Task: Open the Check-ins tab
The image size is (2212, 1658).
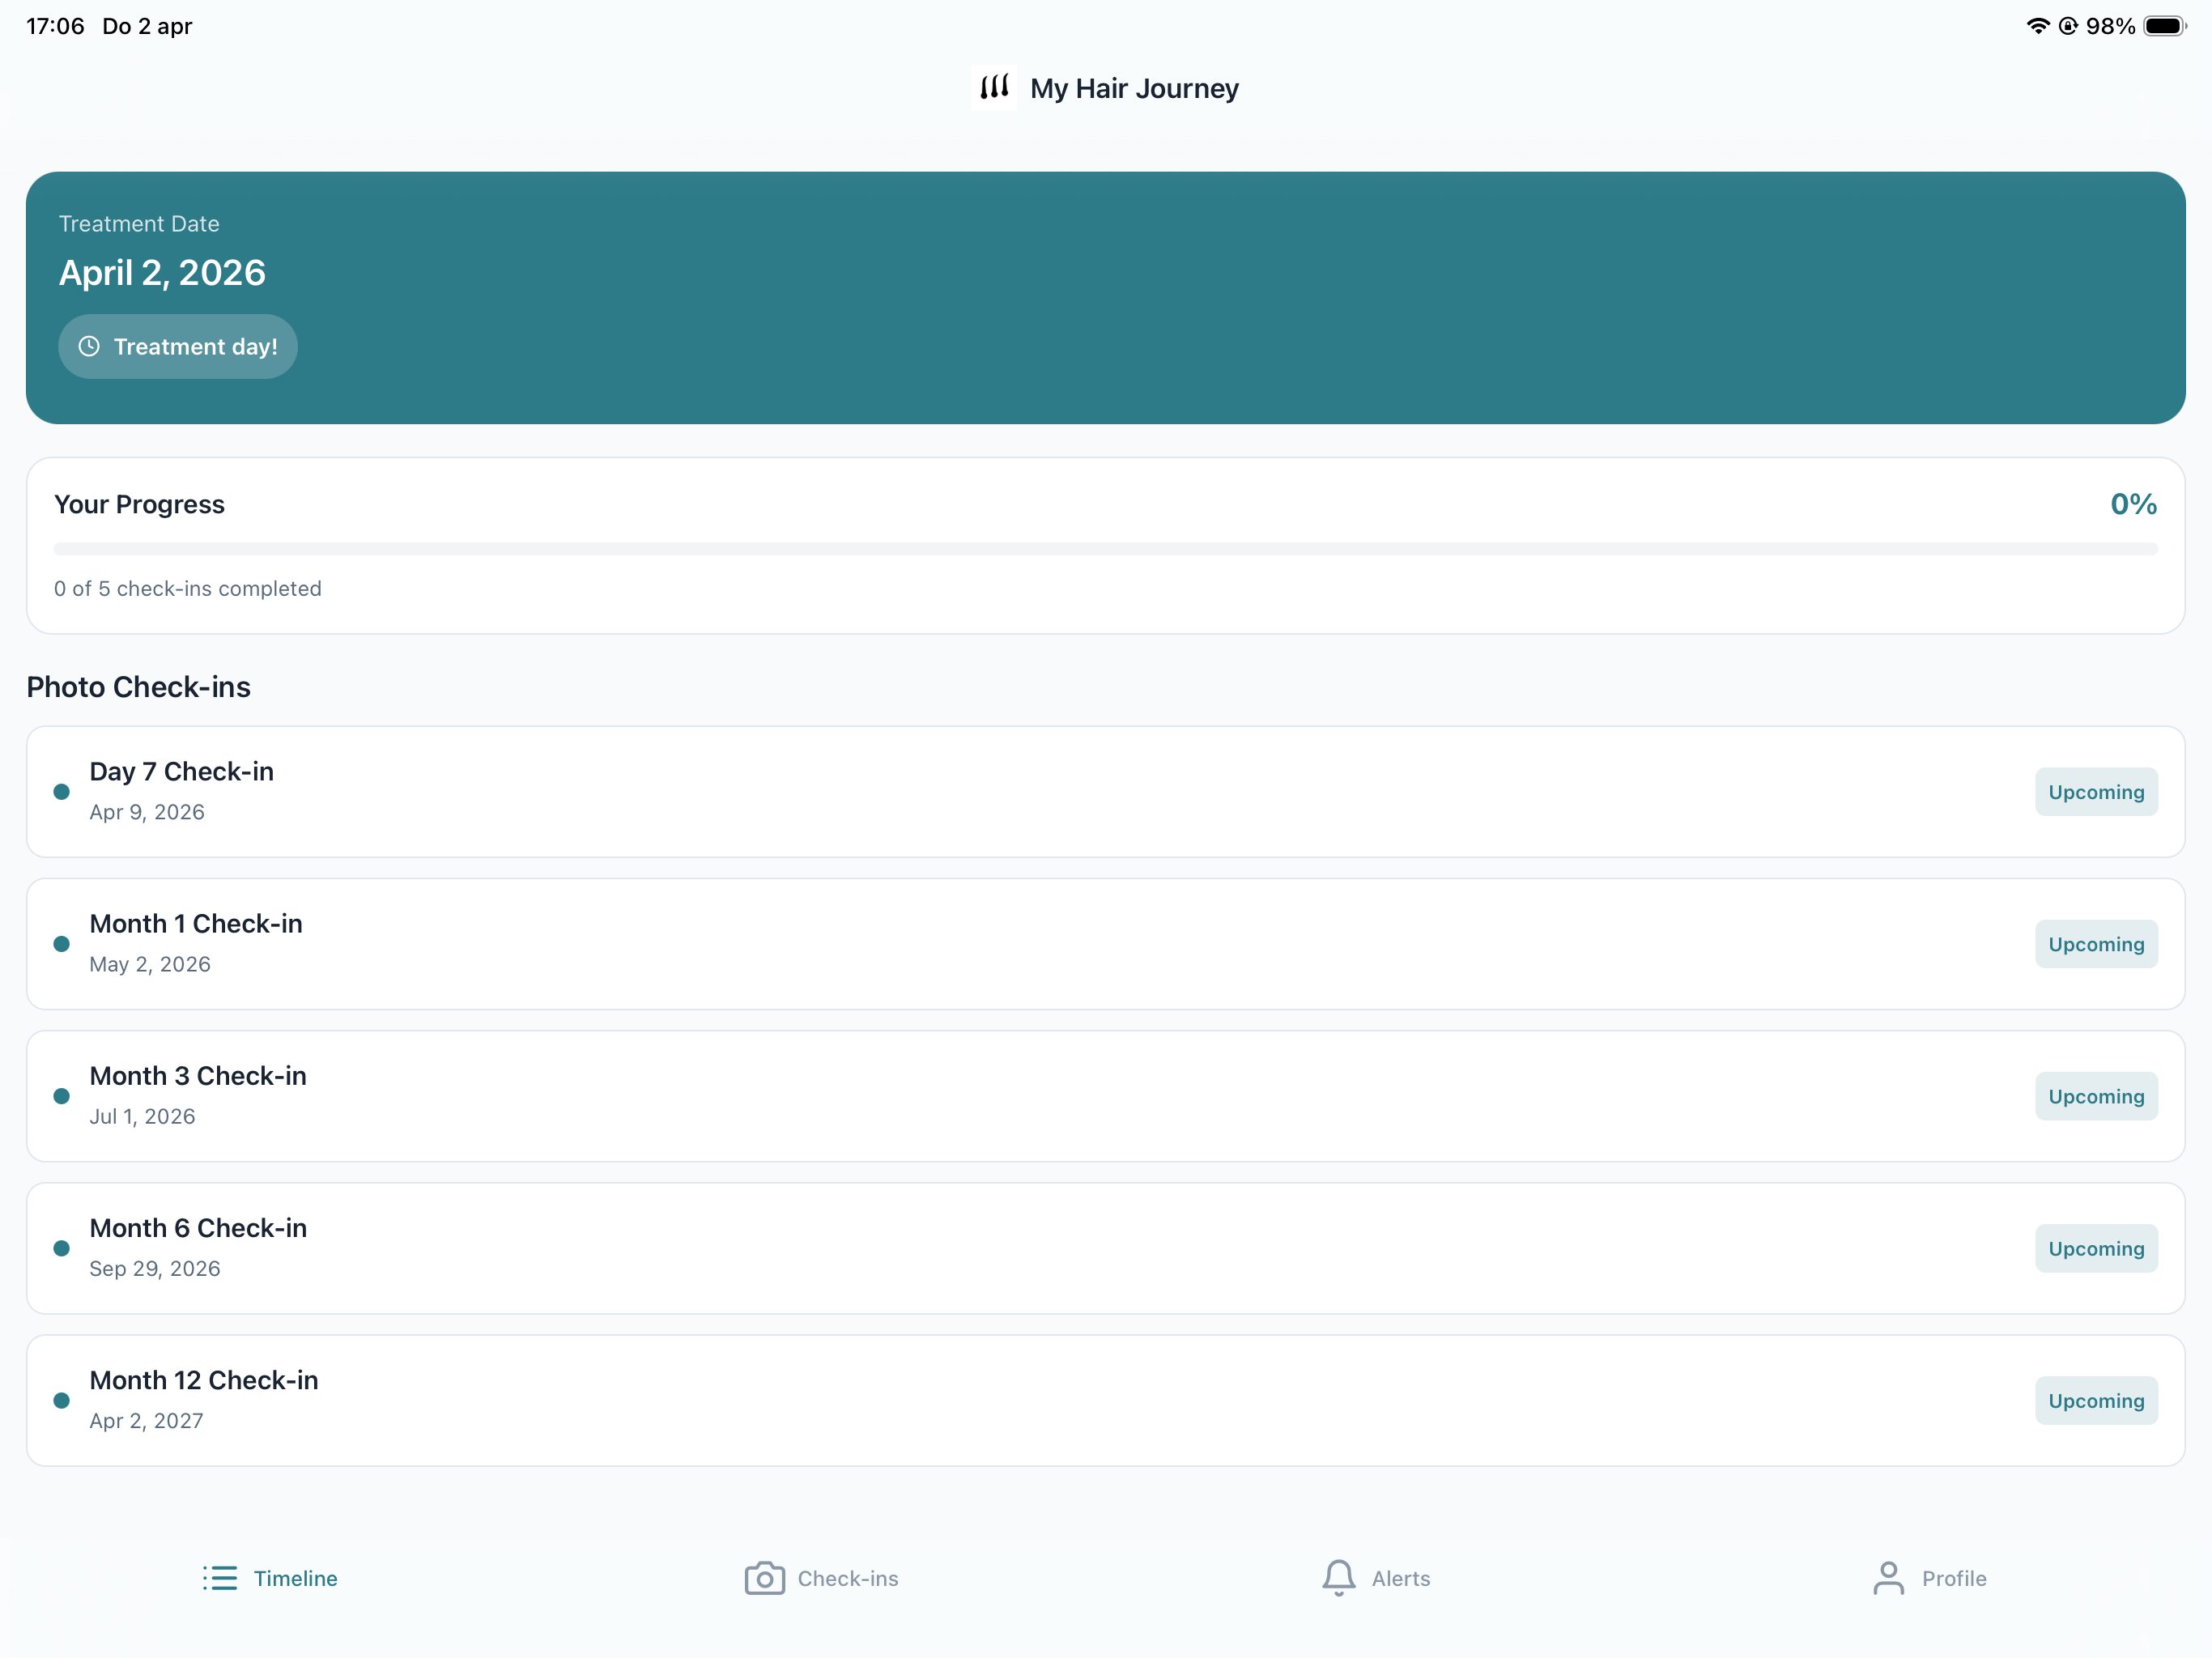Action: (x=822, y=1578)
